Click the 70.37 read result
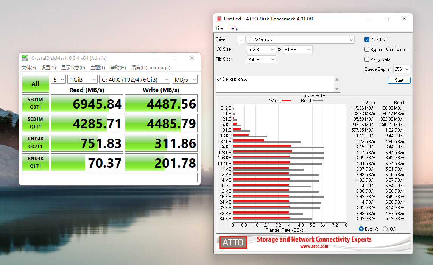 [87, 162]
